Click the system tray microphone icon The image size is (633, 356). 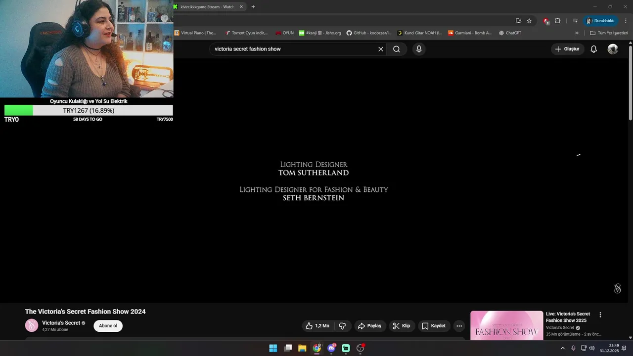pos(573,348)
